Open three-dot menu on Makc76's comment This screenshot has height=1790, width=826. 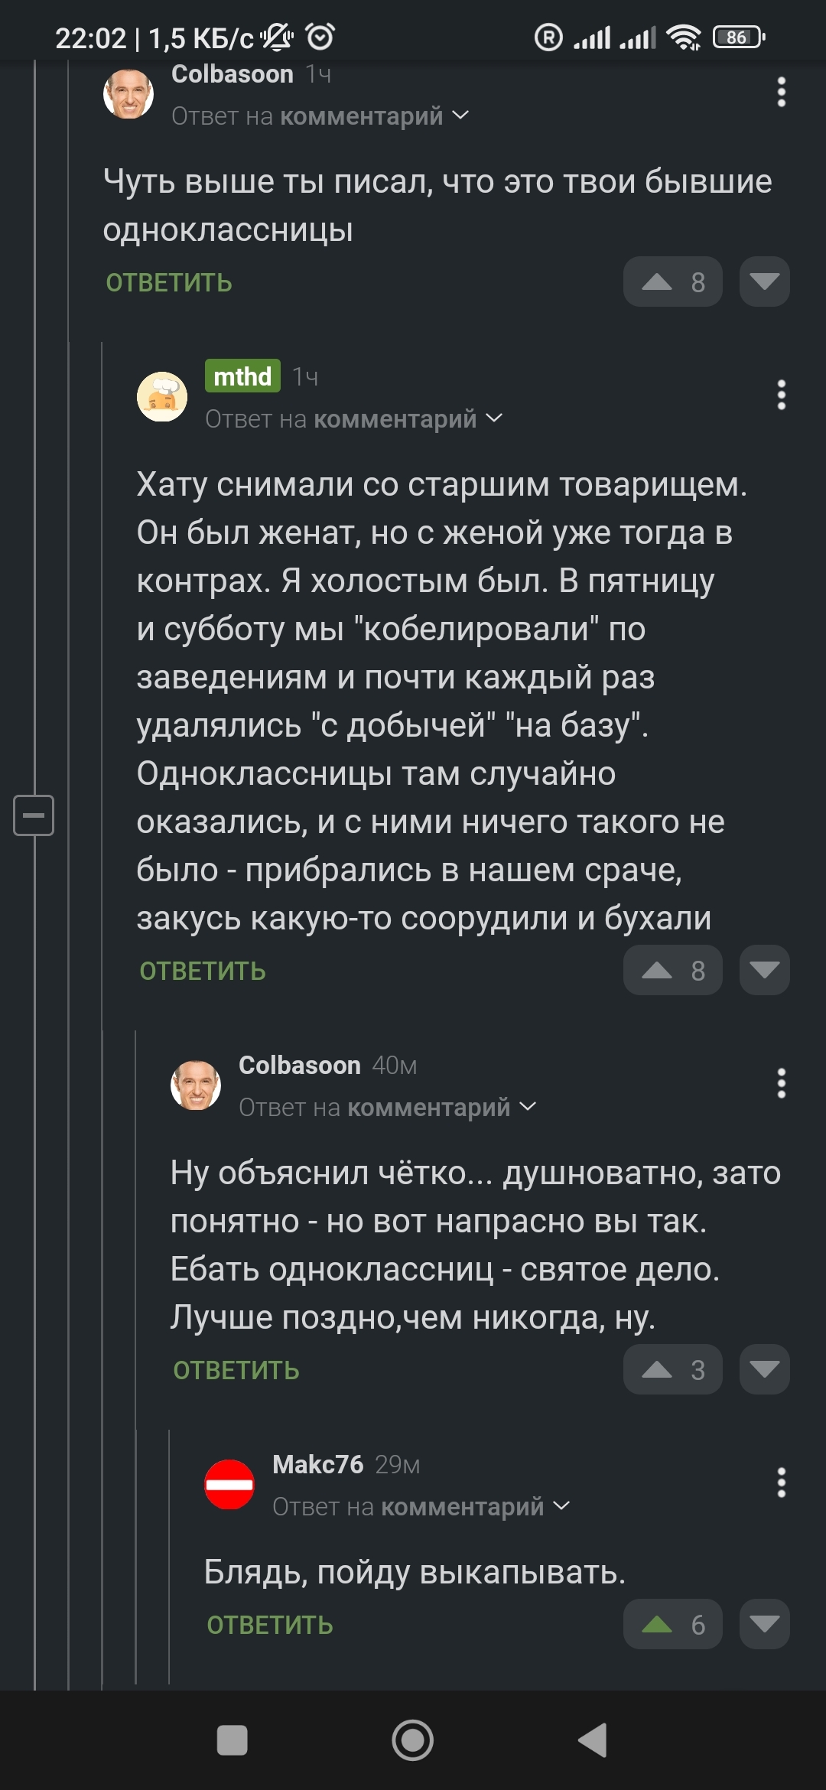click(x=781, y=1482)
